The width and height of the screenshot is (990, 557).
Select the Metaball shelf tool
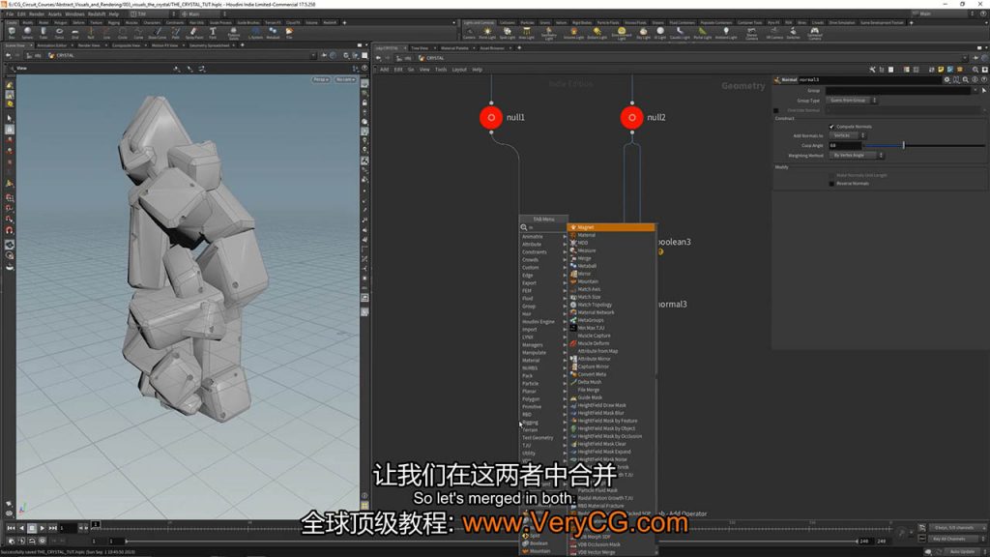tap(273, 32)
